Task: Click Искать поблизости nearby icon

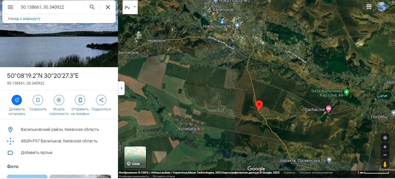Action: 59,100
